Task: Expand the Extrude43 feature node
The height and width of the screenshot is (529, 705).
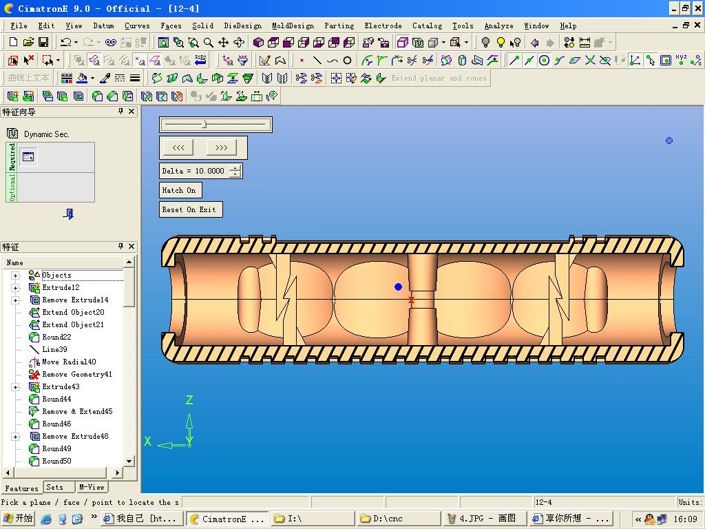Action: [15, 387]
